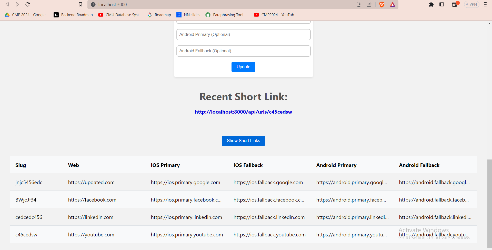This screenshot has width=492, height=250.
Task: Click the ios.fallback.facebook.c... cell
Action: [x=269, y=200]
